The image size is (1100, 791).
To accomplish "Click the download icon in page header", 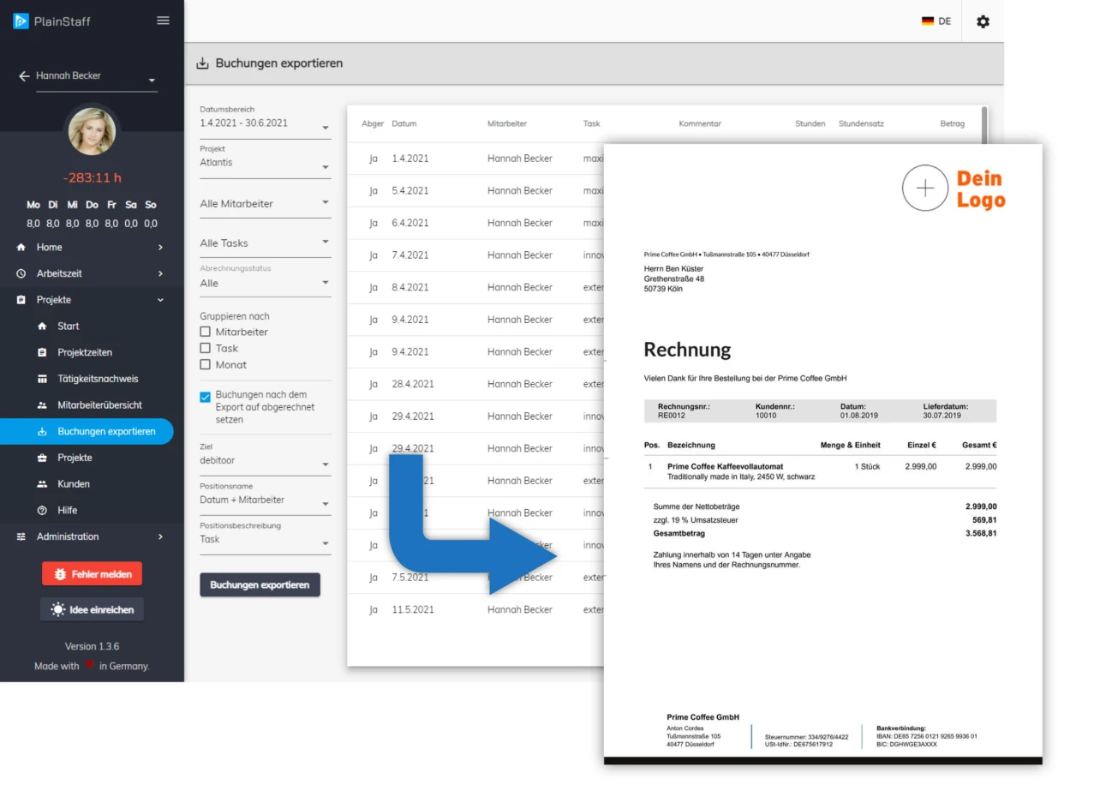I will (x=203, y=63).
